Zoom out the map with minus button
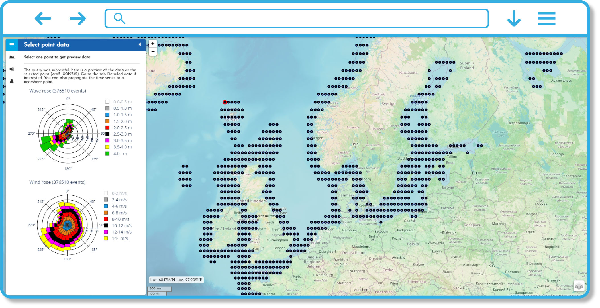Viewport: 600px width, 308px height. point(153,52)
